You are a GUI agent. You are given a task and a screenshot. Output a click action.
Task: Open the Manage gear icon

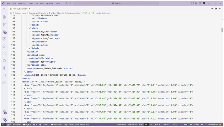tap(4, 119)
